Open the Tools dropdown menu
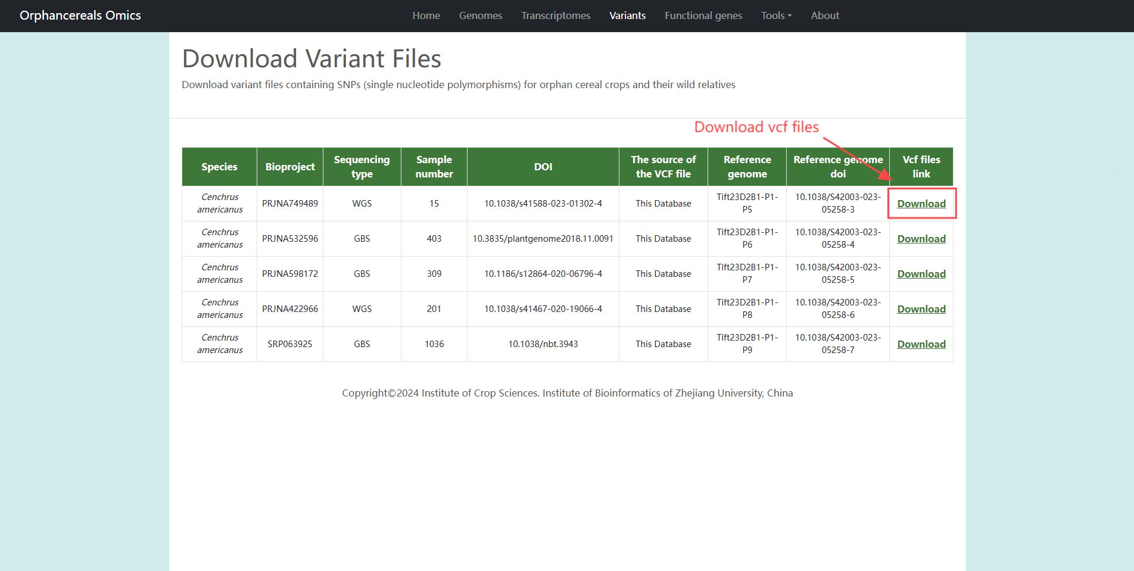The height and width of the screenshot is (571, 1134). click(x=776, y=15)
